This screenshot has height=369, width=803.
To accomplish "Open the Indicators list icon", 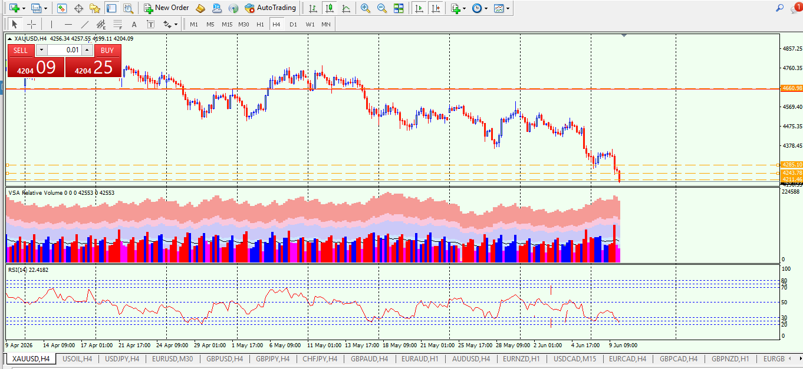I will coord(455,8).
